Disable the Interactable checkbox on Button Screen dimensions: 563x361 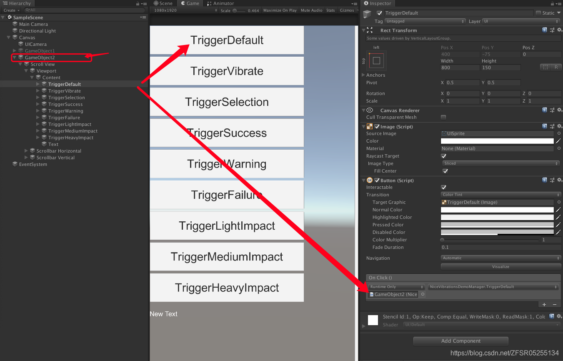(x=444, y=187)
